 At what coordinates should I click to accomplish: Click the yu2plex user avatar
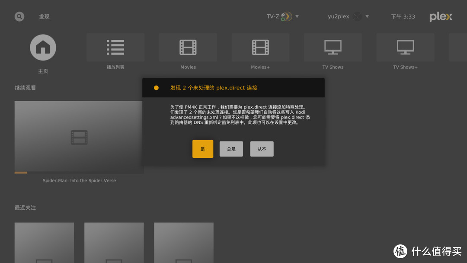tap(357, 16)
